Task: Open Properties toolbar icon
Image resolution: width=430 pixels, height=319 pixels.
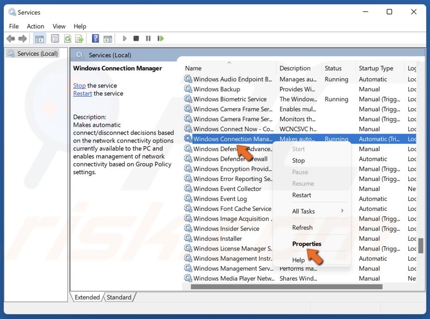Action: click(55, 39)
